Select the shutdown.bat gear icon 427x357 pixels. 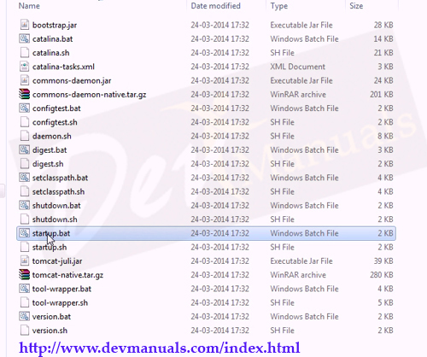point(24,205)
